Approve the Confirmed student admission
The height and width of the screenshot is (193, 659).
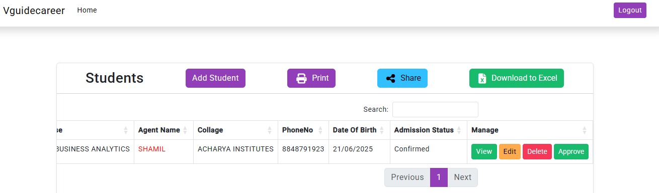tap(571, 152)
